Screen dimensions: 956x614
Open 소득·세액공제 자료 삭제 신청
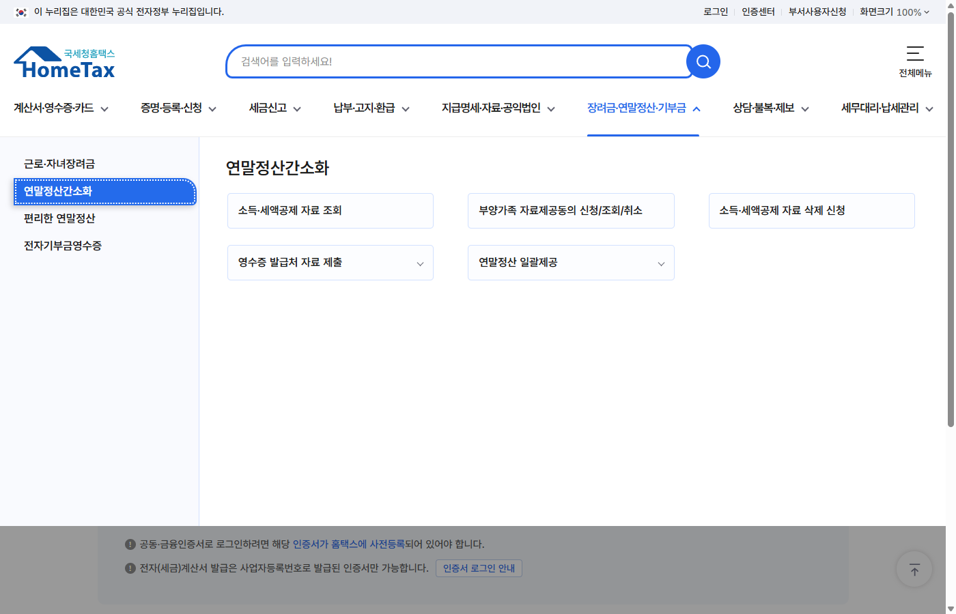[x=811, y=211]
